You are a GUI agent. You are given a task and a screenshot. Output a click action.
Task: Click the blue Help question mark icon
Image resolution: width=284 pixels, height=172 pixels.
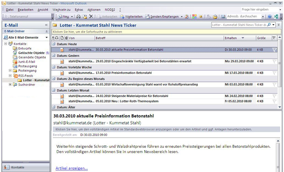click(270, 17)
